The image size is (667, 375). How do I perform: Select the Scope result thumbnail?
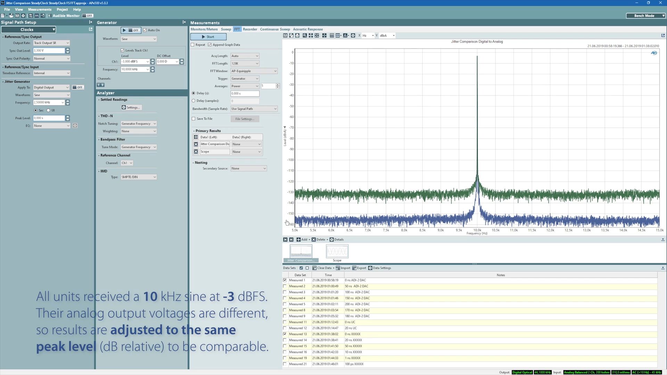[x=337, y=252]
